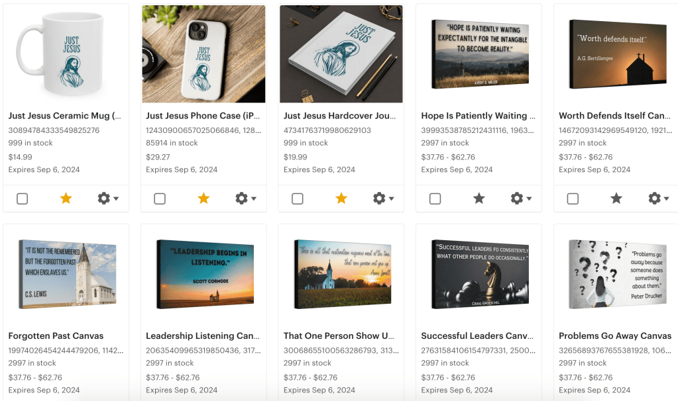
Task: Mark the Worth Defends Itself listing checkbox
Action: tap(573, 199)
